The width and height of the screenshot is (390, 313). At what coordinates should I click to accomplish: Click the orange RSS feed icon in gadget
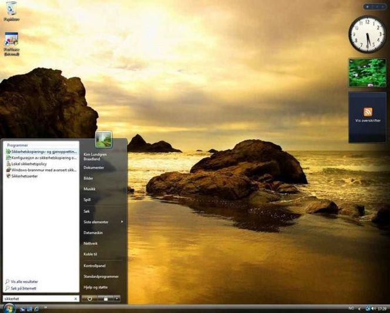pos(368,112)
